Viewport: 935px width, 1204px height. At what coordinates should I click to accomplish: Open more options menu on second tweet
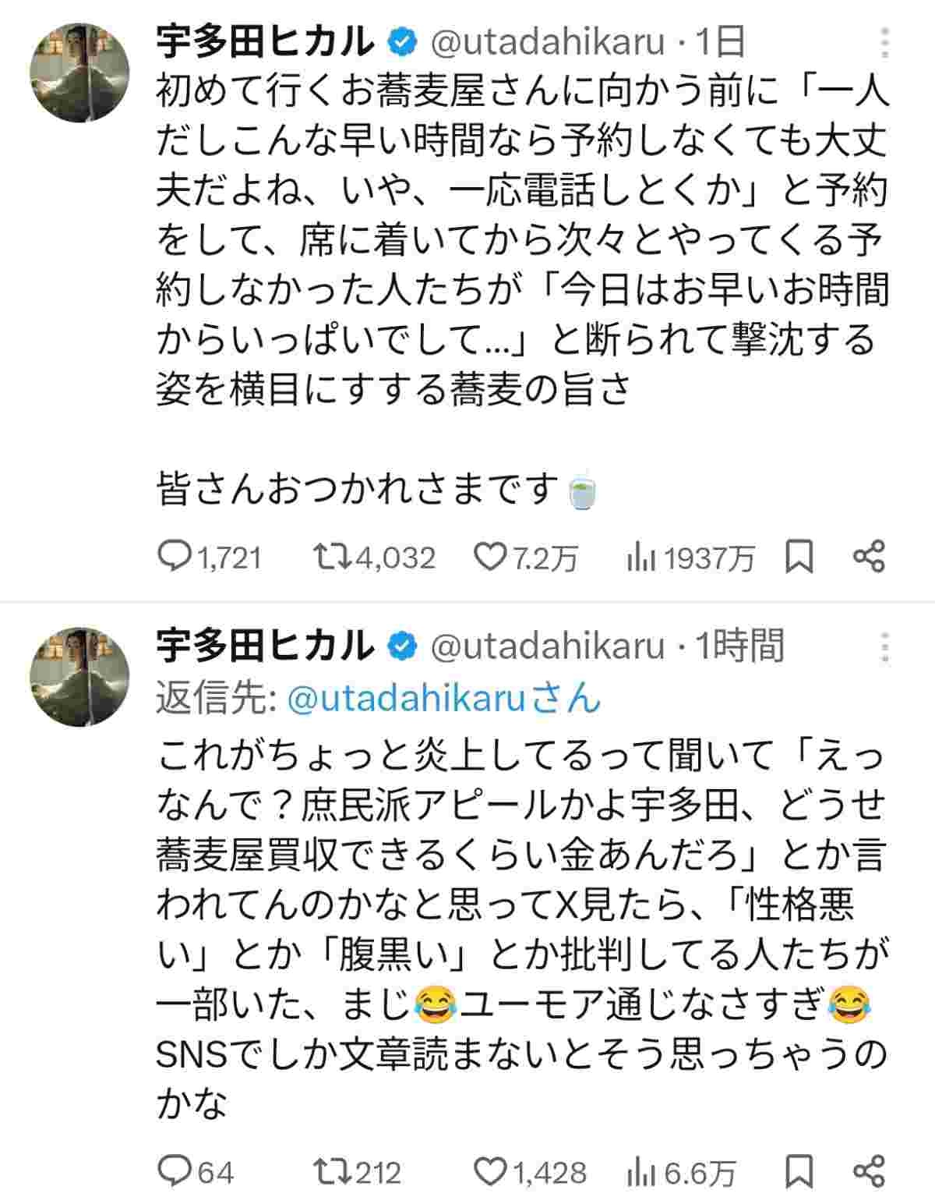click(884, 647)
